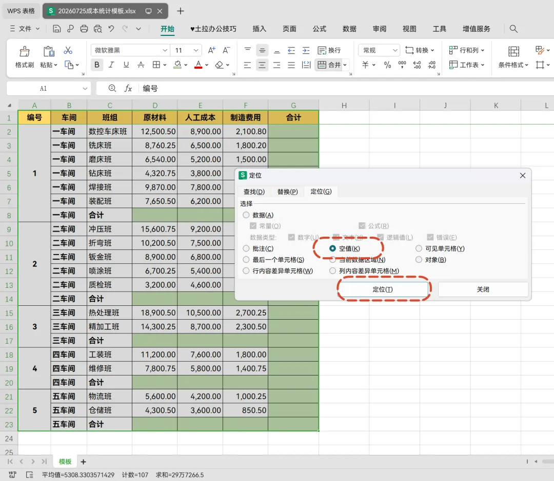Click the Currency format icon
554x481 pixels.
tap(366, 65)
